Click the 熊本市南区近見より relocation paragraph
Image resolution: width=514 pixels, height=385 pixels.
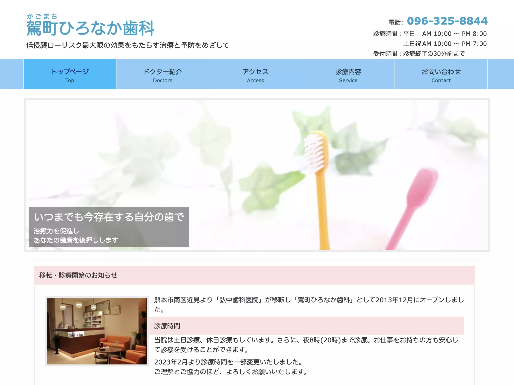click(x=309, y=305)
